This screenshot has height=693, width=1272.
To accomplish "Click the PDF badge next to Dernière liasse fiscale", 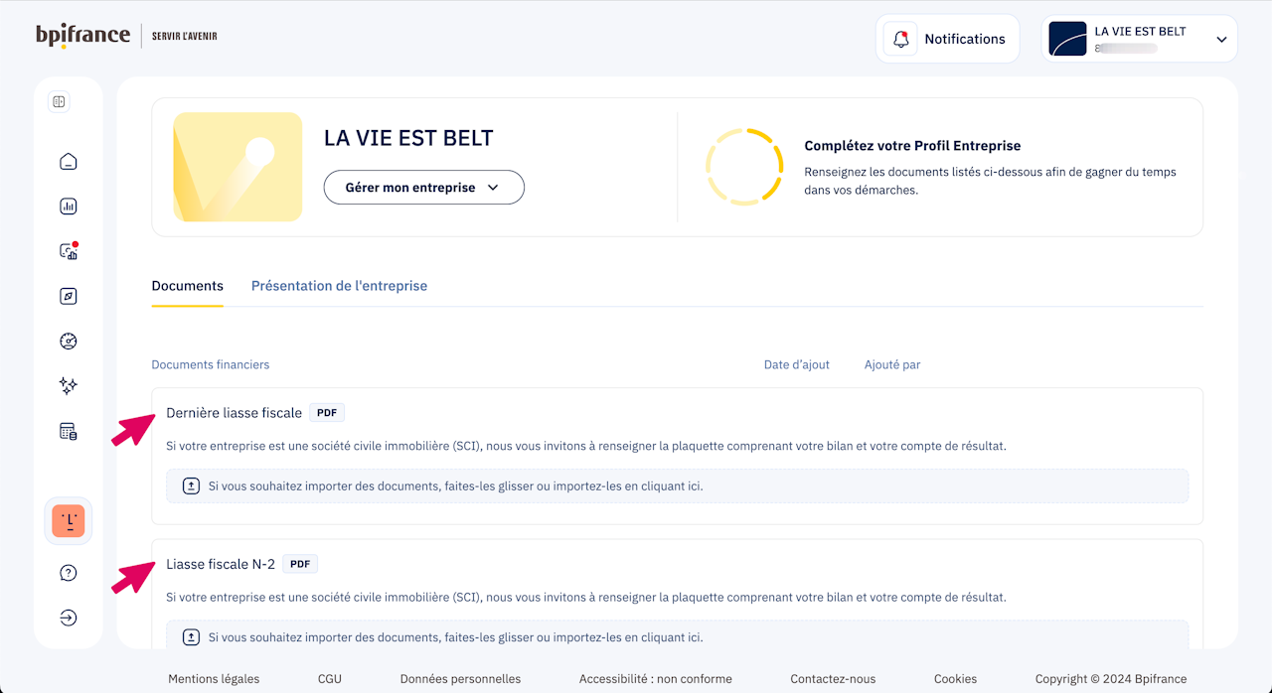I will coord(327,413).
